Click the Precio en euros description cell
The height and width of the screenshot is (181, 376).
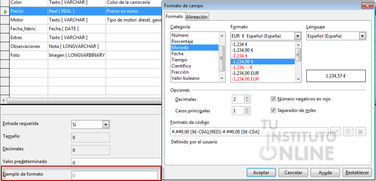(x=134, y=11)
